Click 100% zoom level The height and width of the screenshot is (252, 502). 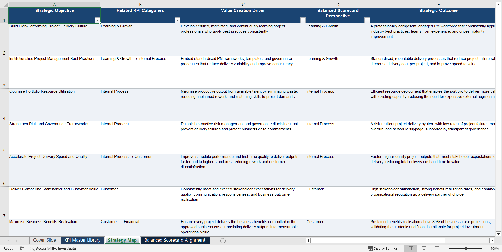494,248
